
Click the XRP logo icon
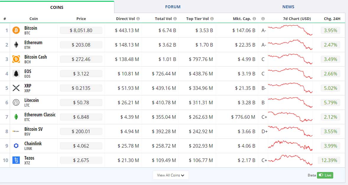(x=16, y=88)
